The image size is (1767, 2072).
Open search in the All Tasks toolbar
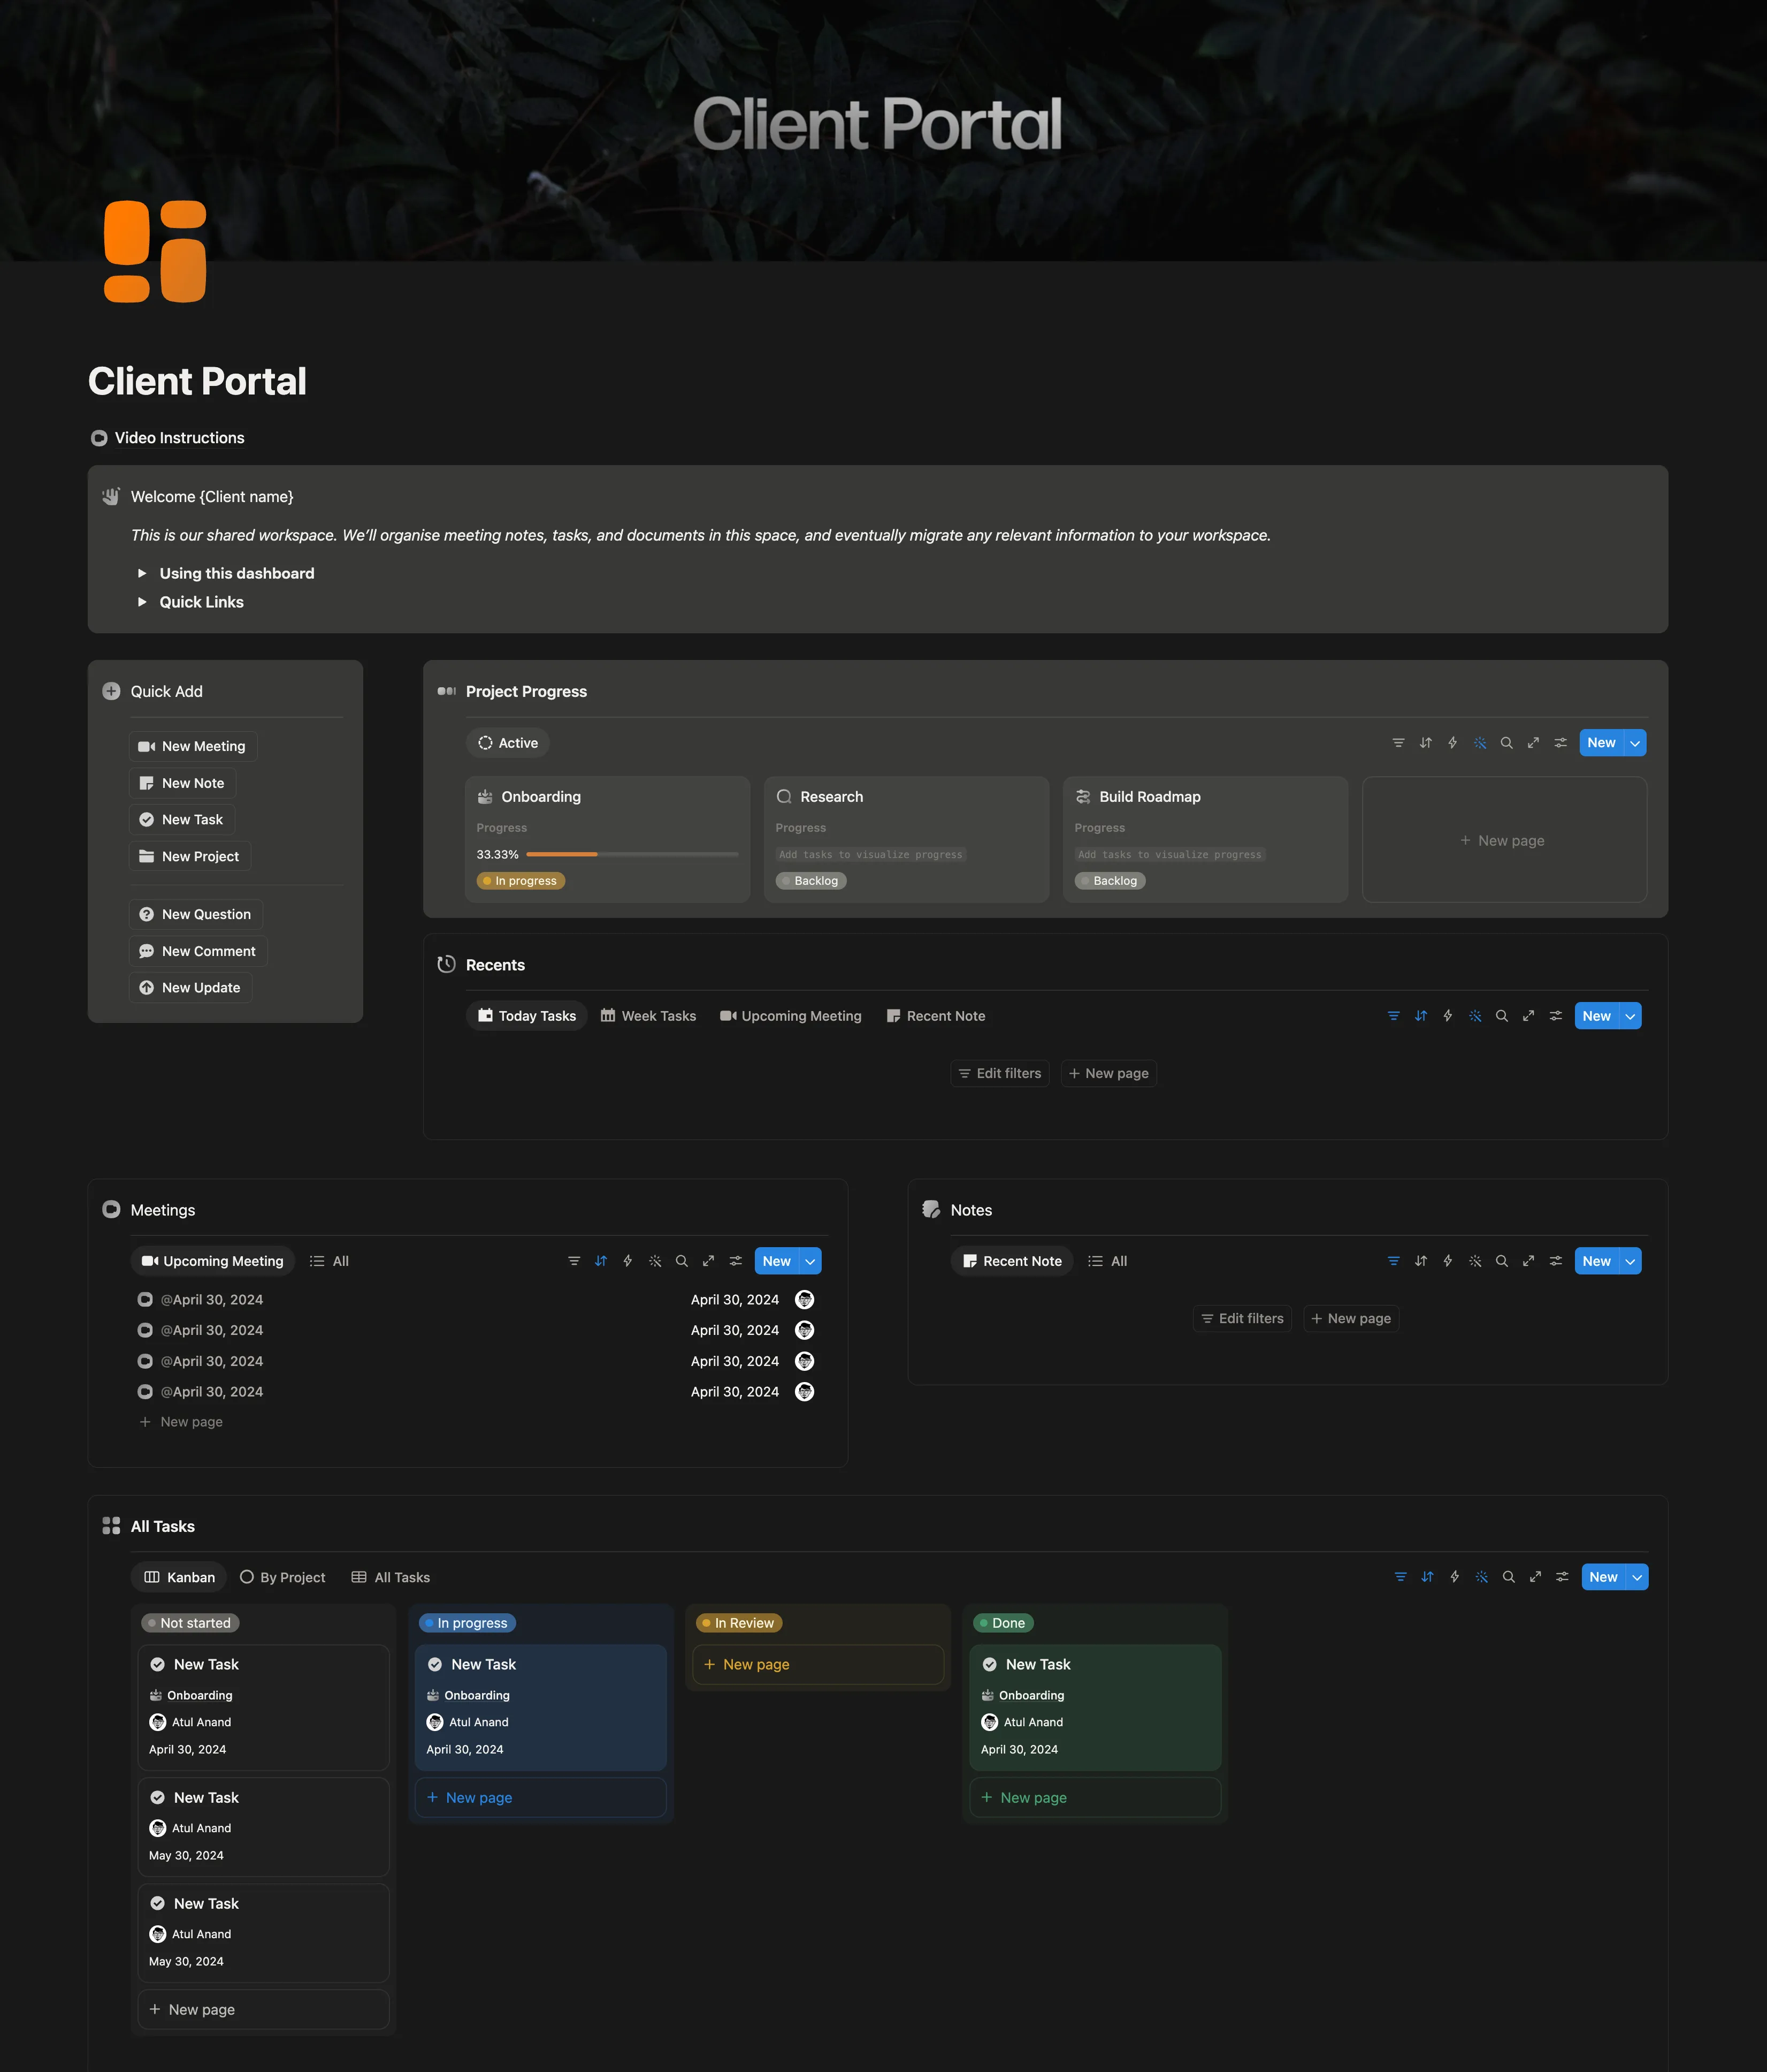click(x=1508, y=1577)
